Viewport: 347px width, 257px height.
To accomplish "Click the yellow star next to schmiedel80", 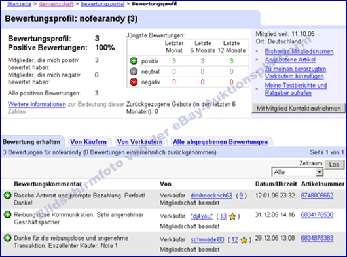I will coord(244,240).
